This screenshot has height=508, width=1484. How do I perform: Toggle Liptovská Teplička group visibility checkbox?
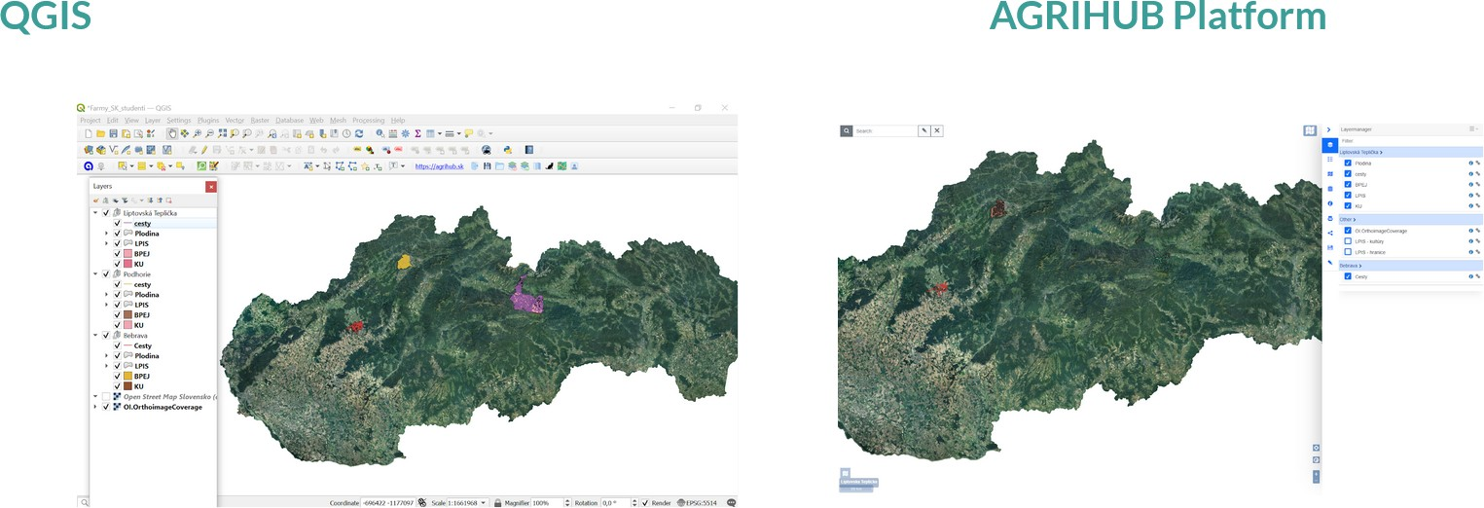(x=105, y=213)
